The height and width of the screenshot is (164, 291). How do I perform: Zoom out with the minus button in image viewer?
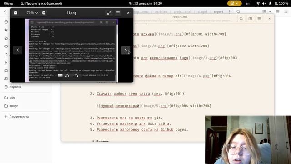(x=15, y=13)
